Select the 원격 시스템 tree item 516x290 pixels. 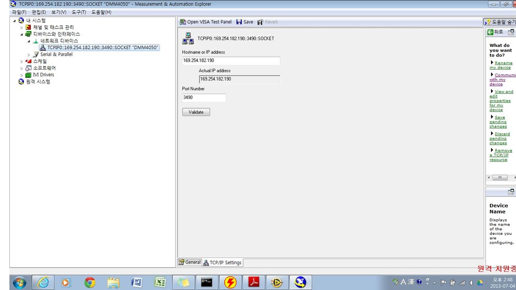38,82
